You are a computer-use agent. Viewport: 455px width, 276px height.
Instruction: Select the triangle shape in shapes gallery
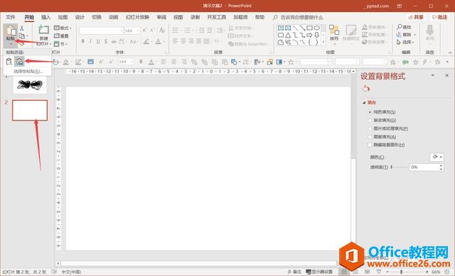coord(288,35)
